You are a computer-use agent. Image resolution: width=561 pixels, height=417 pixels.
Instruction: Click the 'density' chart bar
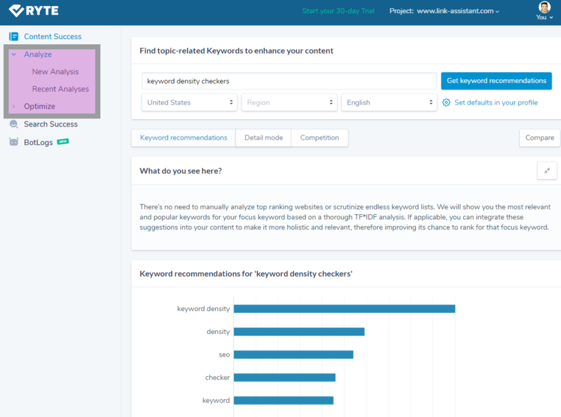(299, 332)
